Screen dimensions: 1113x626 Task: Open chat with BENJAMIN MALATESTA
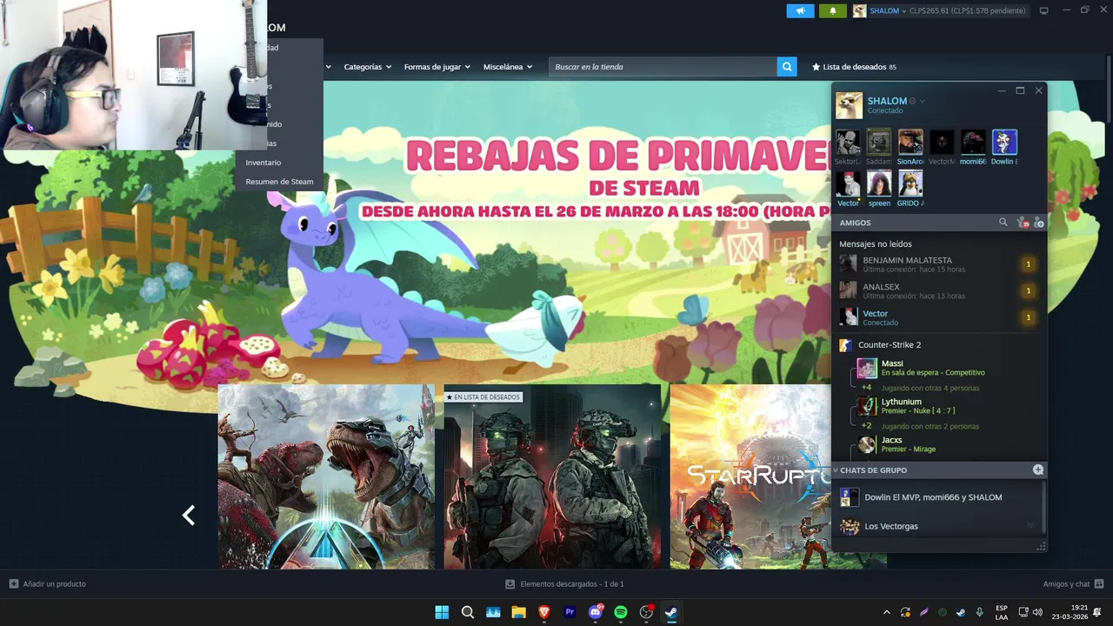939,264
